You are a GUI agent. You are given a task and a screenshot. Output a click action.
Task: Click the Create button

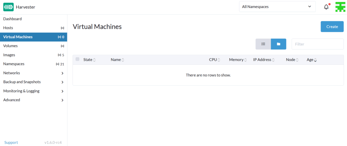(332, 27)
